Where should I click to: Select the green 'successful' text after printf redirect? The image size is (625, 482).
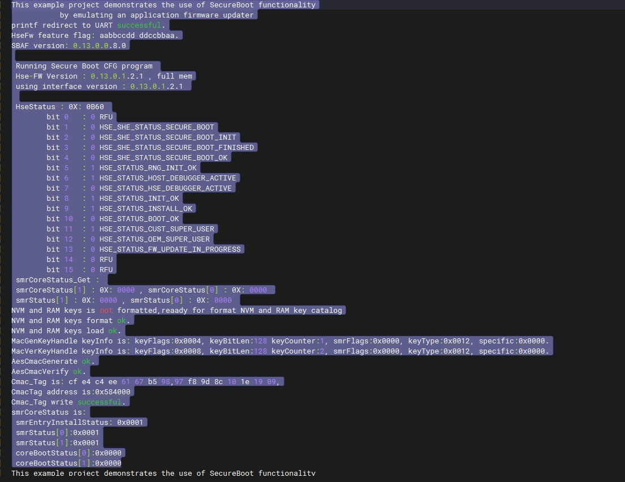(x=139, y=25)
